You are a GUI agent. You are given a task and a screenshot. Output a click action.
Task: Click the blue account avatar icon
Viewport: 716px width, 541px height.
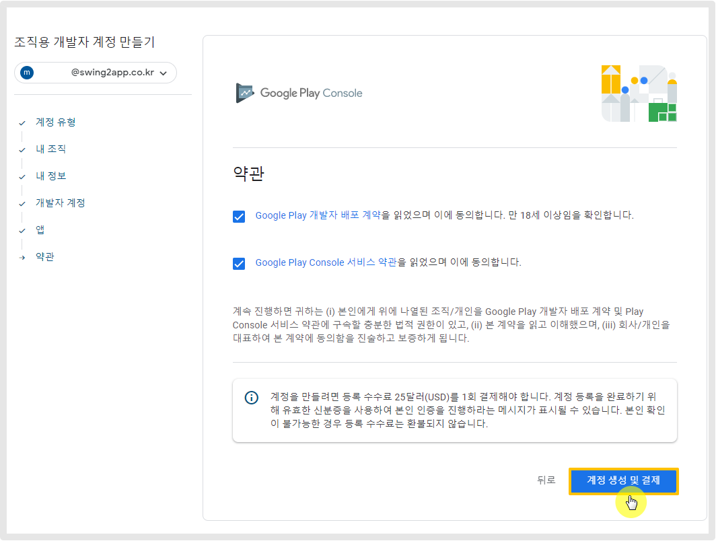click(27, 73)
